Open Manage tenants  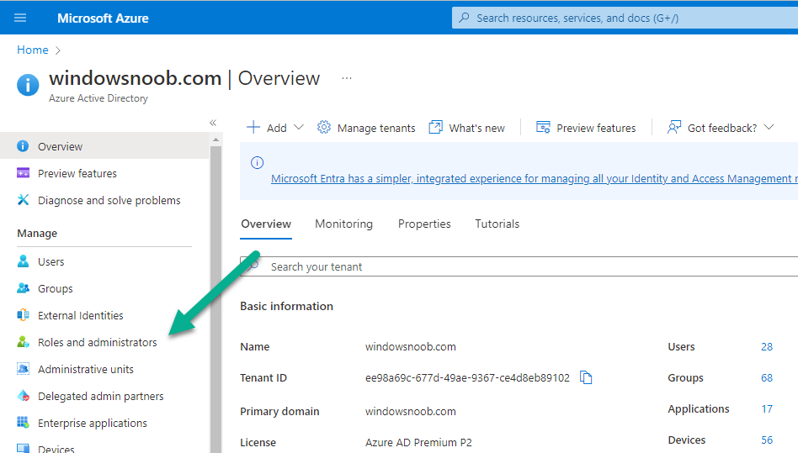(x=376, y=128)
